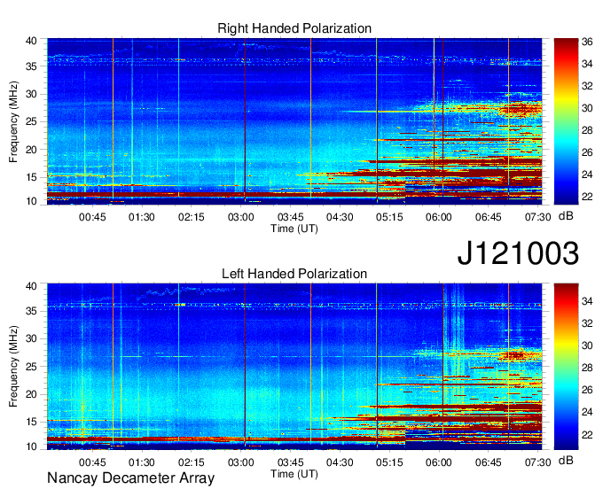Click the 03:45 time tick on the Right Handed plot
603x489 pixels.
pyautogui.click(x=290, y=217)
